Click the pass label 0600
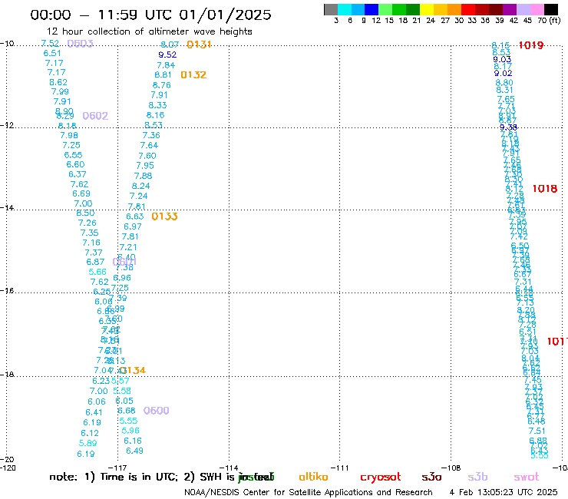568x499 pixels. coord(156,411)
